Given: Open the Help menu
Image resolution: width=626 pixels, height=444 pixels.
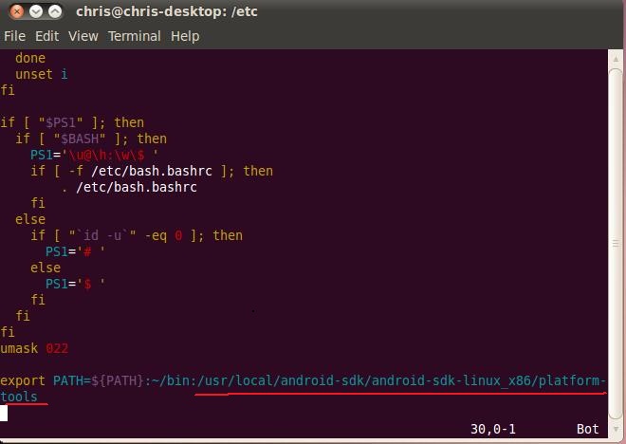Looking at the screenshot, I should pyautogui.click(x=185, y=36).
